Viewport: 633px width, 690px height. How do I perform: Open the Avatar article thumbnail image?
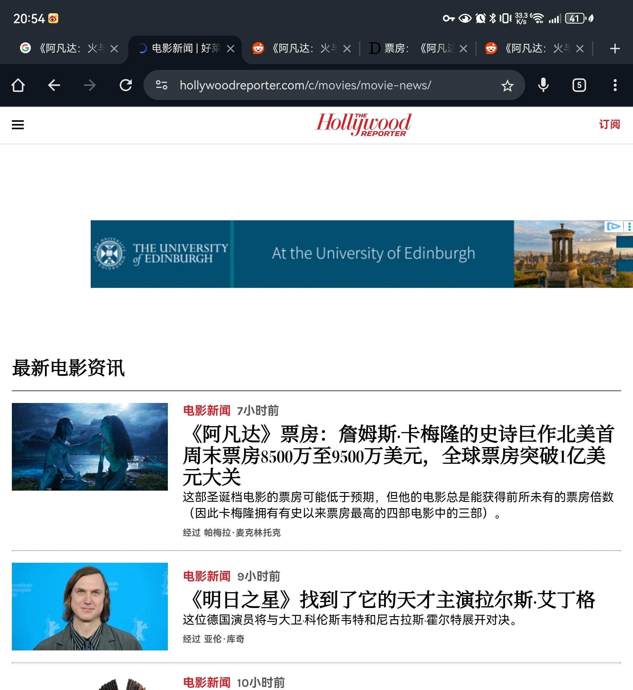pyautogui.click(x=90, y=447)
